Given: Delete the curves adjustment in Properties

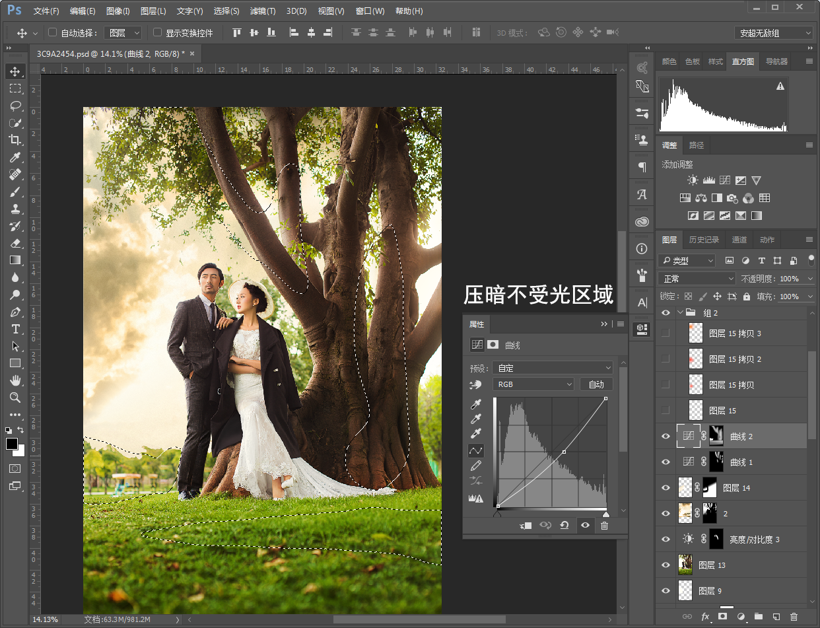Looking at the screenshot, I should click(604, 526).
